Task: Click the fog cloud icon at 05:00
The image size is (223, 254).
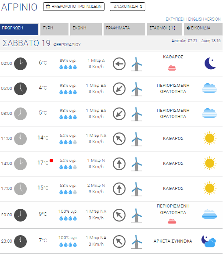Action: pyautogui.click(x=209, y=88)
